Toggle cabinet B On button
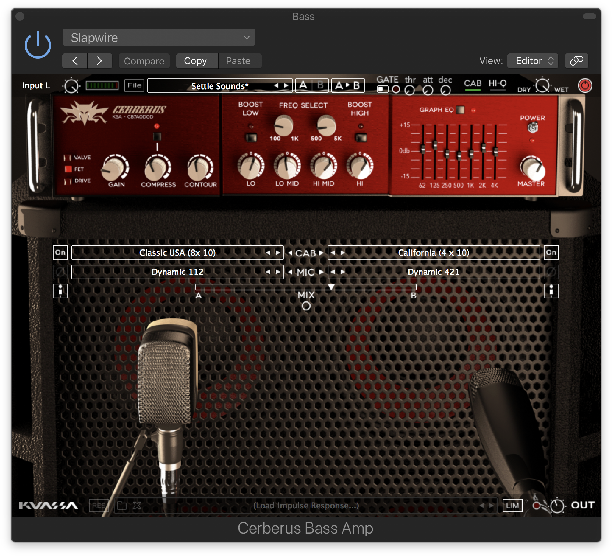This screenshot has width=612, height=556. pyautogui.click(x=551, y=253)
